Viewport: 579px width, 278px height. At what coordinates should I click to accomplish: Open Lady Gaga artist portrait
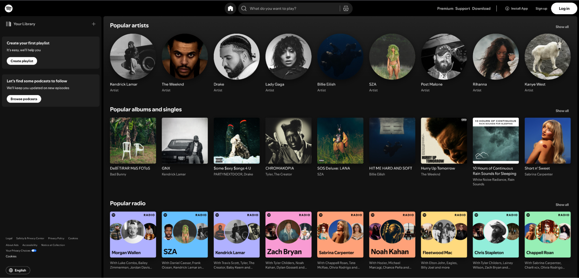coord(288,57)
